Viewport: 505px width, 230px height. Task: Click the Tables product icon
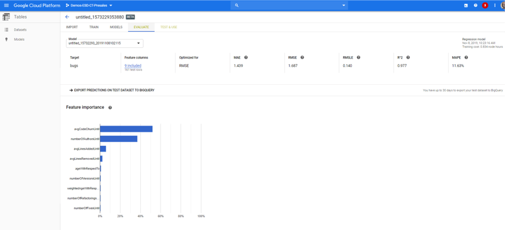coord(6,17)
